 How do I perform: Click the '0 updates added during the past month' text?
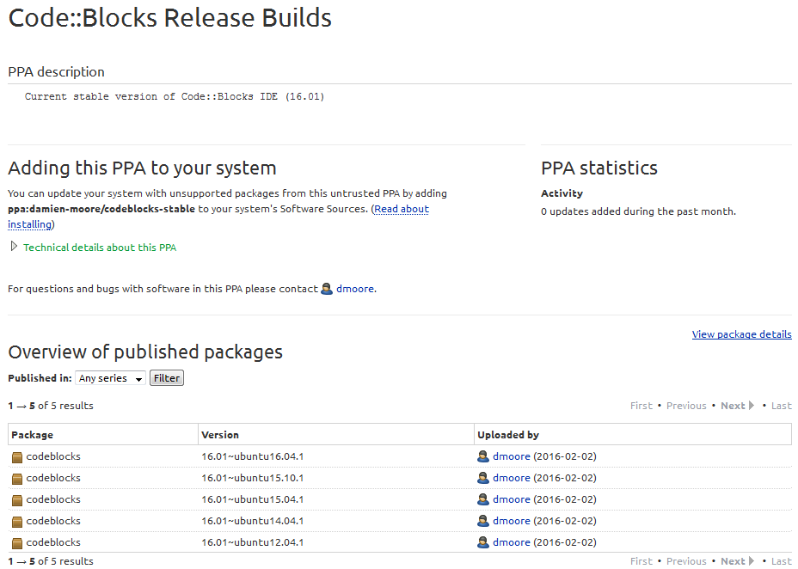pos(638,211)
